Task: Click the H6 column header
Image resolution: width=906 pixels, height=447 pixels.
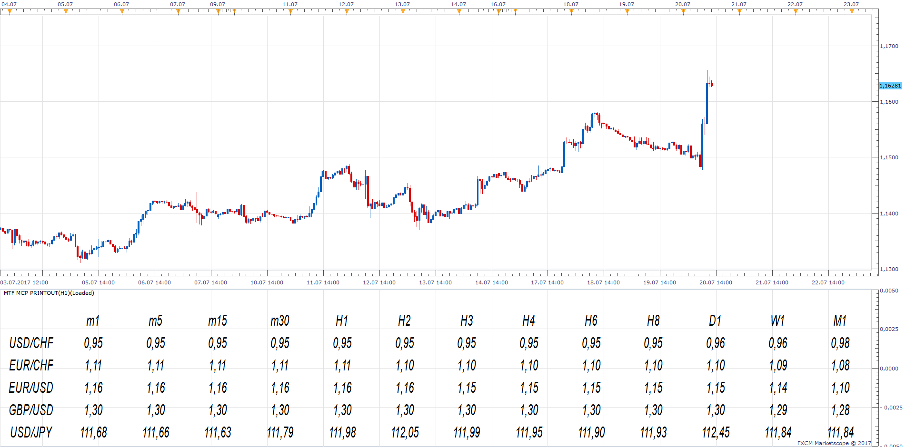Action: [x=591, y=321]
